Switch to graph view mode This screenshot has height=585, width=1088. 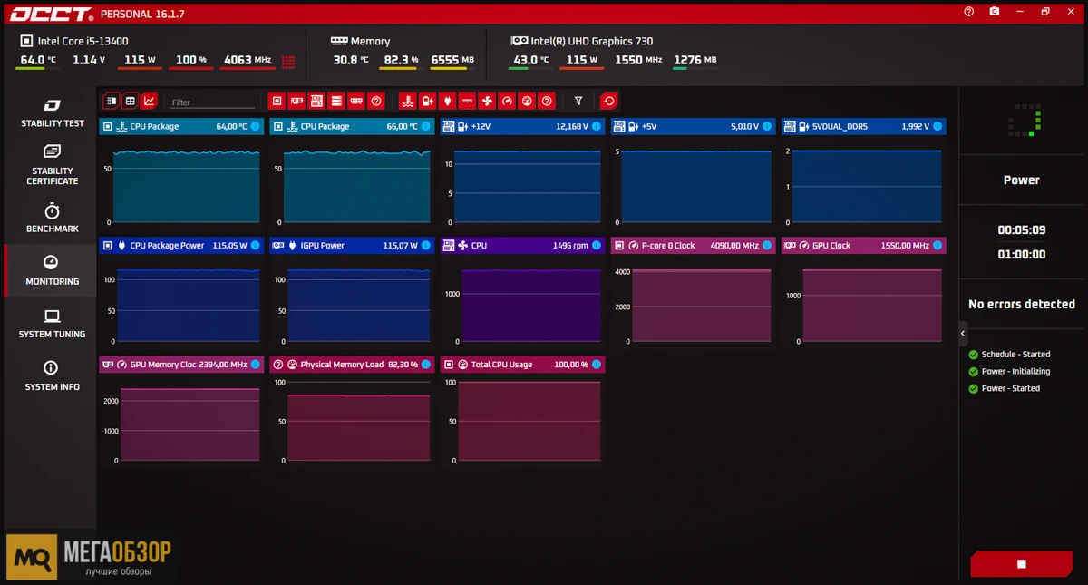[149, 101]
